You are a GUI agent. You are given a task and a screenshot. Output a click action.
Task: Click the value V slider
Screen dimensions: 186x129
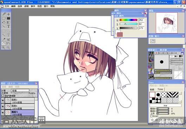click(x=128, y=28)
